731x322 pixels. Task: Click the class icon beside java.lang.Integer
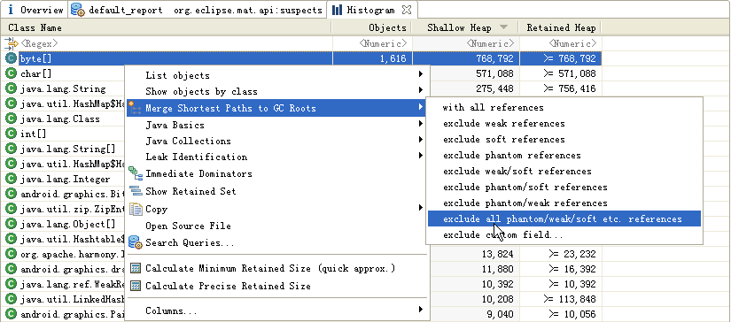[12, 179]
